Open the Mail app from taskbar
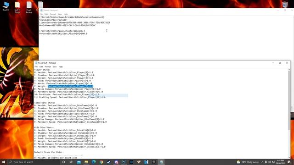Image resolution: width=294 pixels, height=165 pixels. click(x=79, y=162)
